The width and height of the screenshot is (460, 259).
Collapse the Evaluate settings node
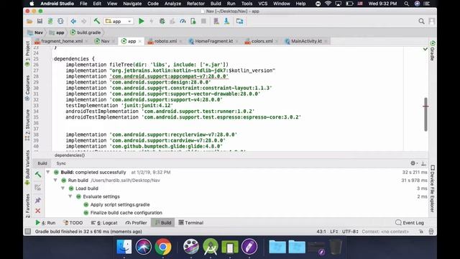click(70, 196)
